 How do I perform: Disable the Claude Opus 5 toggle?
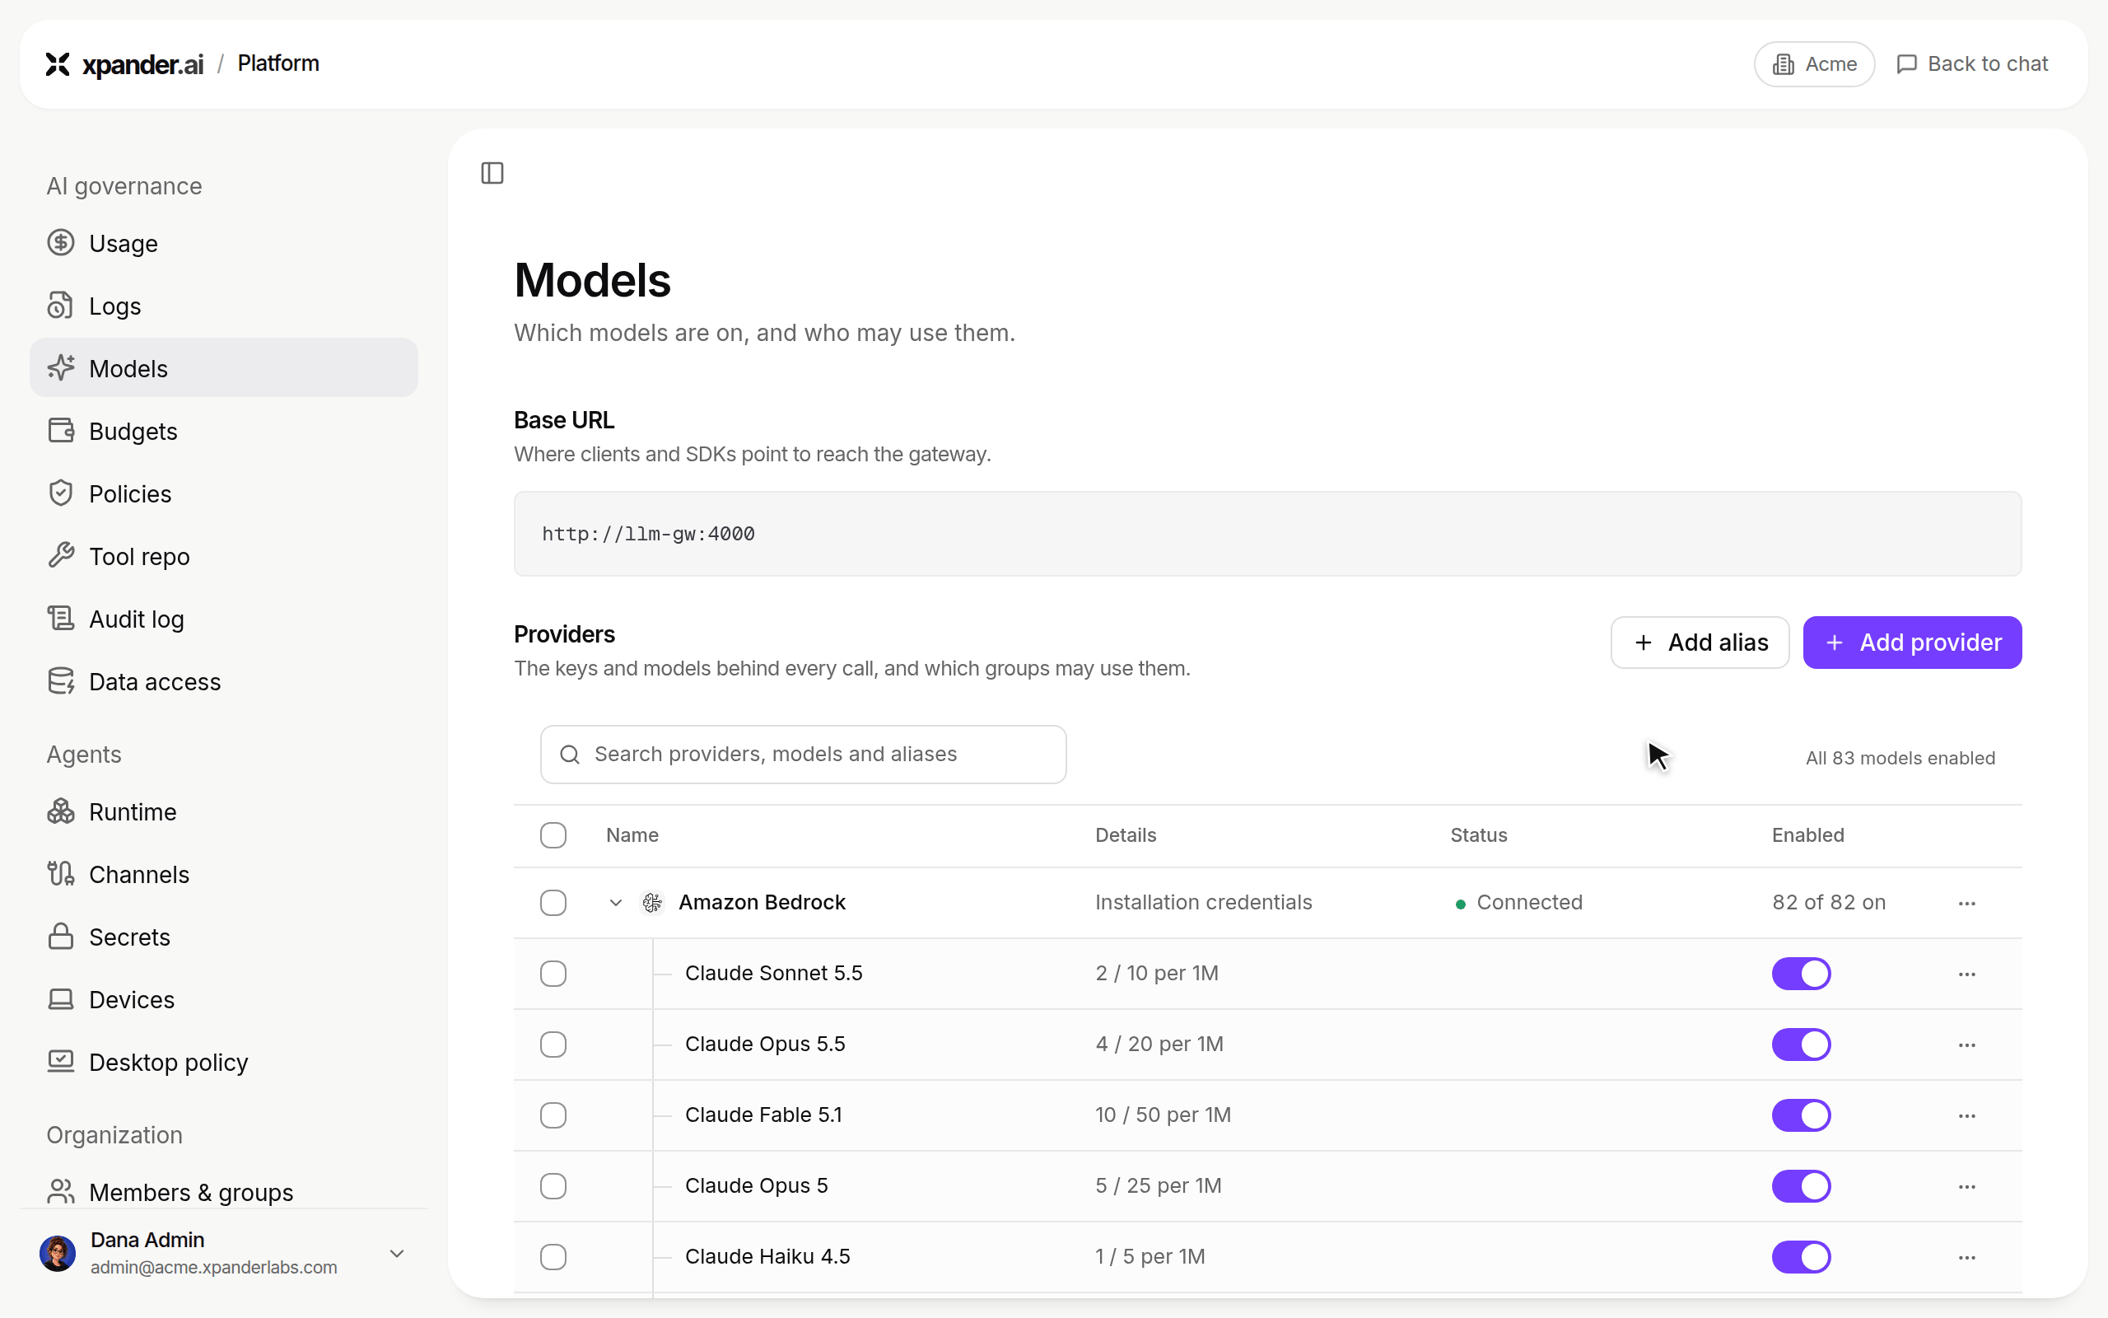tap(1802, 1185)
